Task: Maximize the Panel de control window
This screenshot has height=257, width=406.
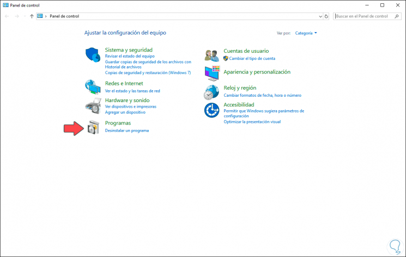Action: pyautogui.click(x=382, y=5)
